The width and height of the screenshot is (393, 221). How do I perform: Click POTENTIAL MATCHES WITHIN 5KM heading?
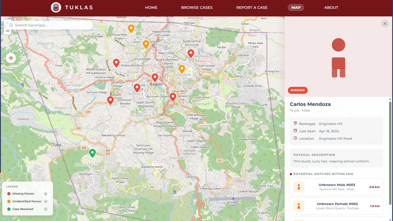(323, 174)
